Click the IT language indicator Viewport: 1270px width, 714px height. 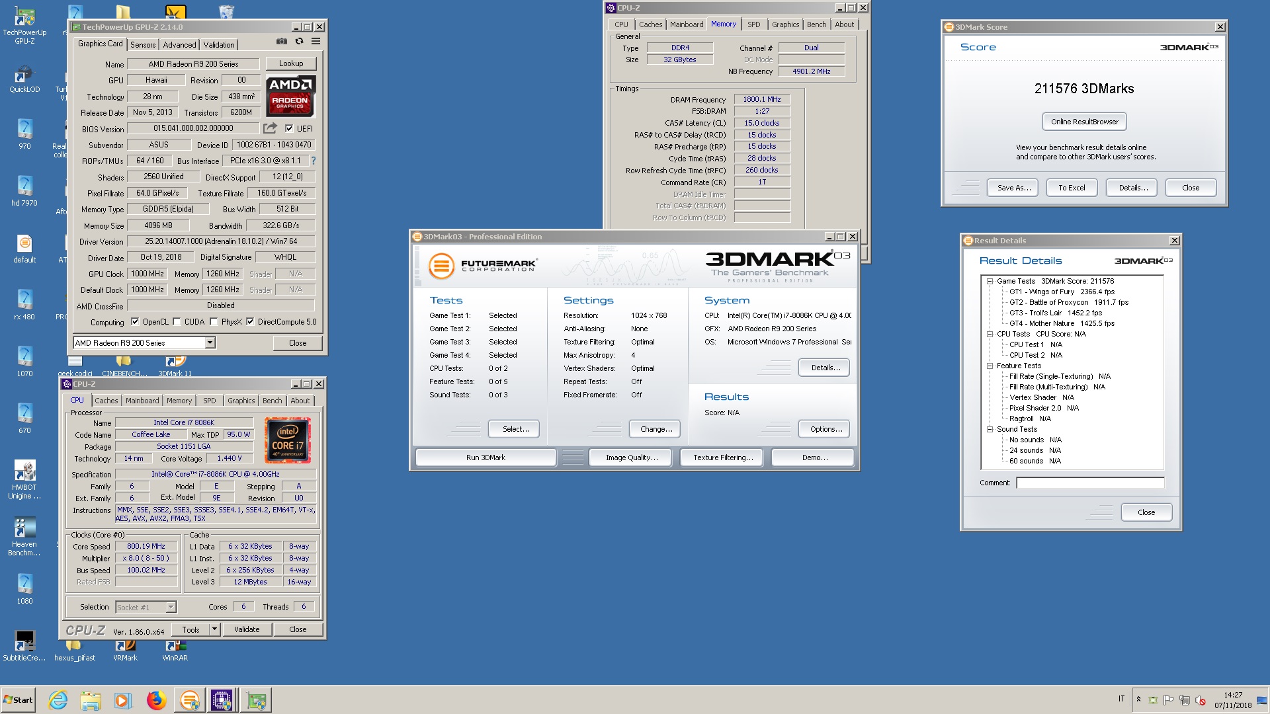coord(1121,699)
